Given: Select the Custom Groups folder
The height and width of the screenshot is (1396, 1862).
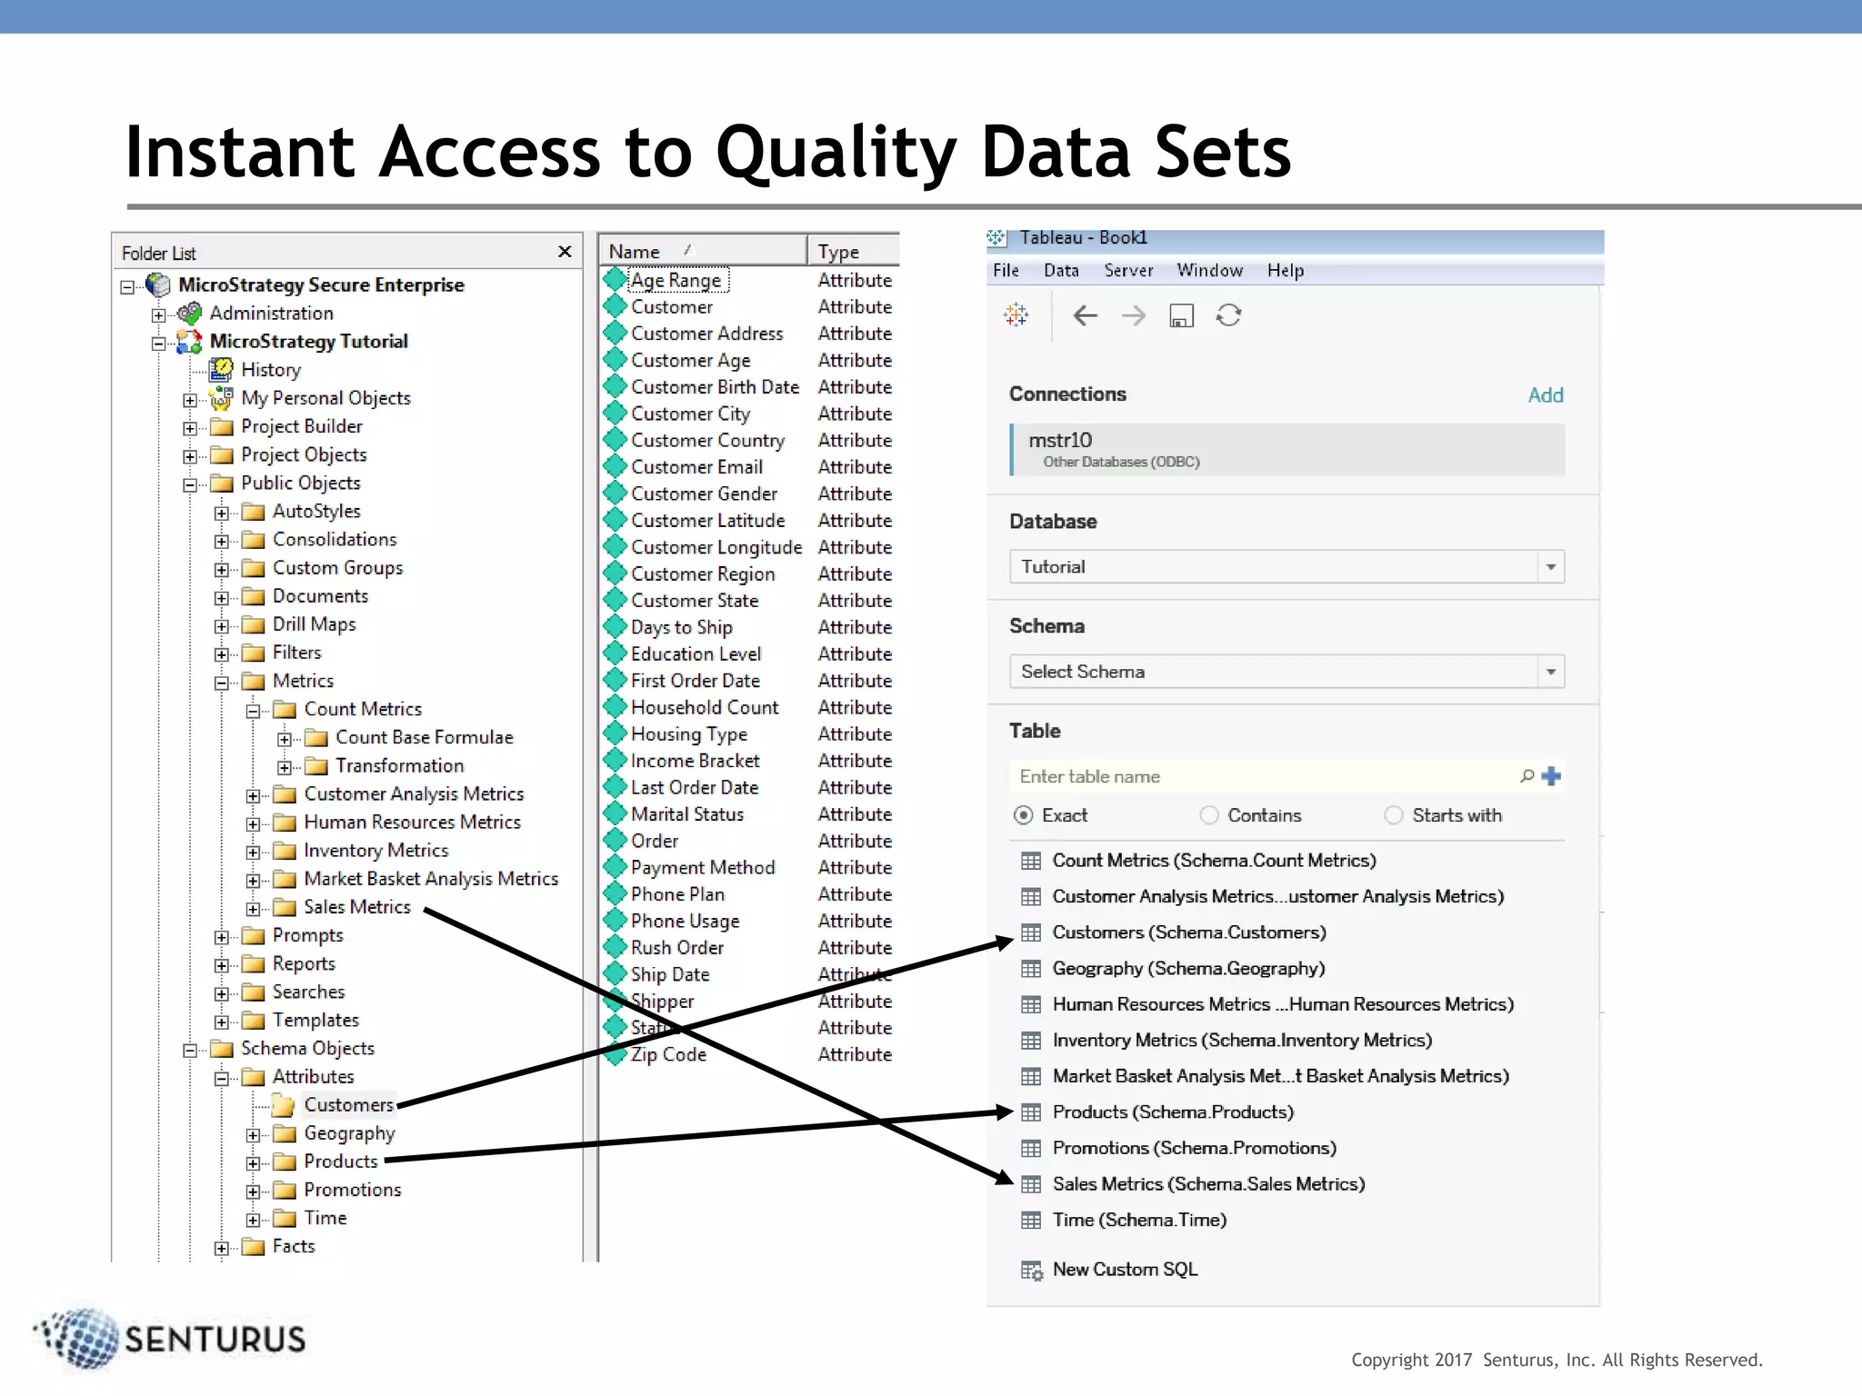Looking at the screenshot, I should [337, 568].
